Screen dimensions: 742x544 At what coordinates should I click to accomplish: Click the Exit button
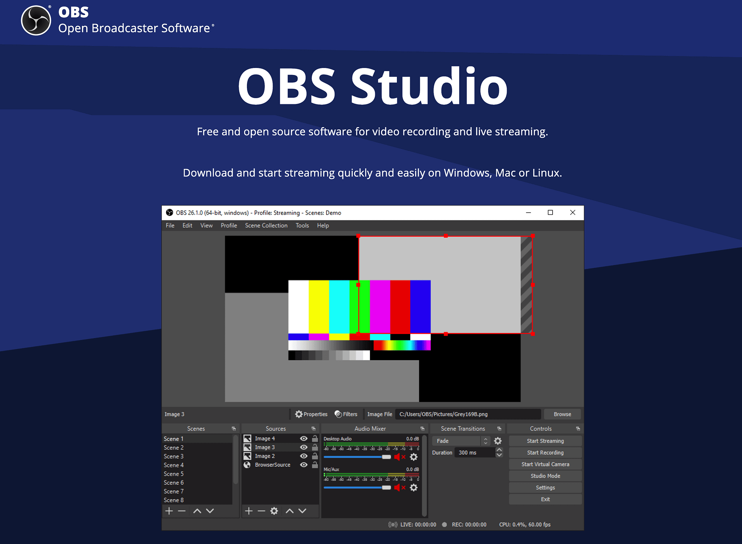tap(545, 499)
